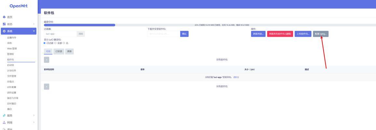
Task: Open 启动项 page
Action: click(x=10, y=65)
